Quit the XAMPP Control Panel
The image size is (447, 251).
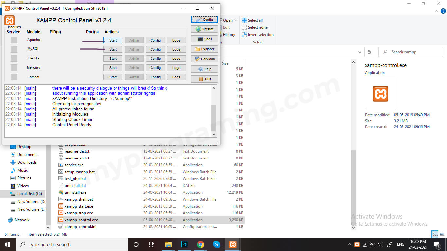(x=204, y=79)
